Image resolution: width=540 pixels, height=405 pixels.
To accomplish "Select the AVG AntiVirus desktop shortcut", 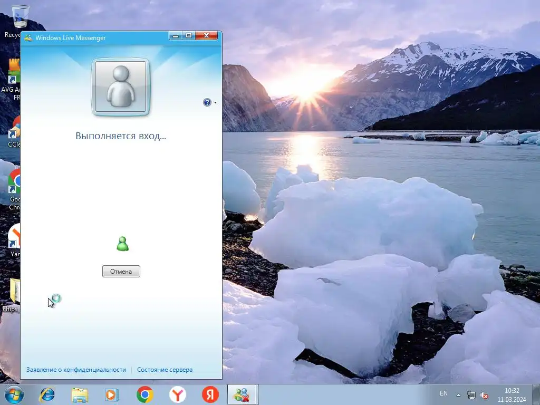I will [x=11, y=79].
